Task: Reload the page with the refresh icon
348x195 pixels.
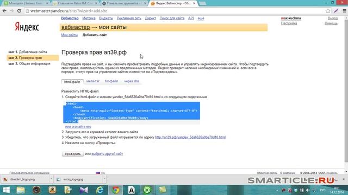Action: coord(19,11)
